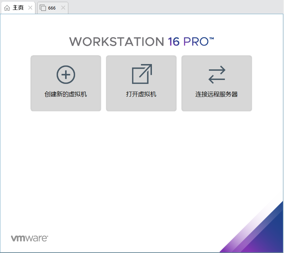
Task: Switch to the 主页 home tab
Action: tap(18, 8)
